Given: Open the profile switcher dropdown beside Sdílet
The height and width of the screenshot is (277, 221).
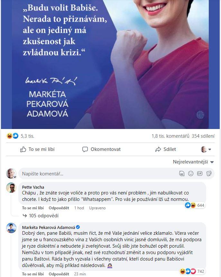Looking at the screenshot, I should coord(206,149).
